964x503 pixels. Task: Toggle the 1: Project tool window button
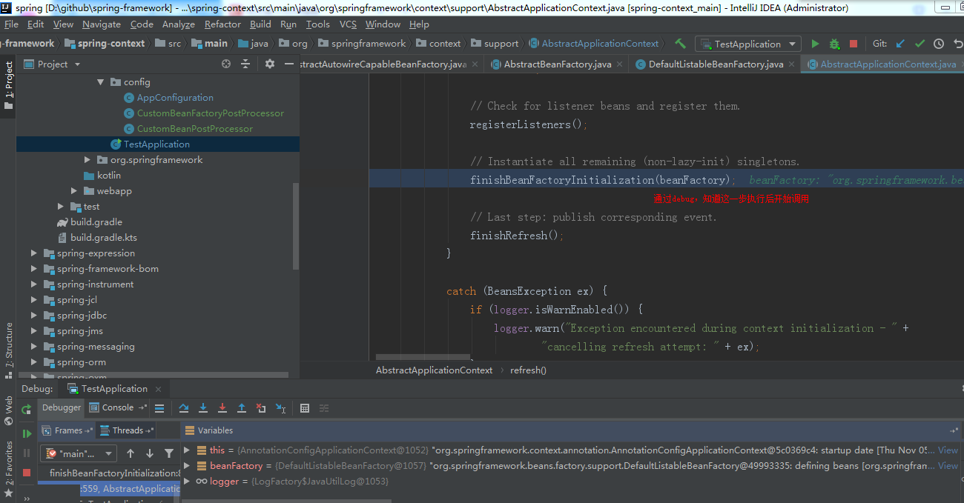9,87
